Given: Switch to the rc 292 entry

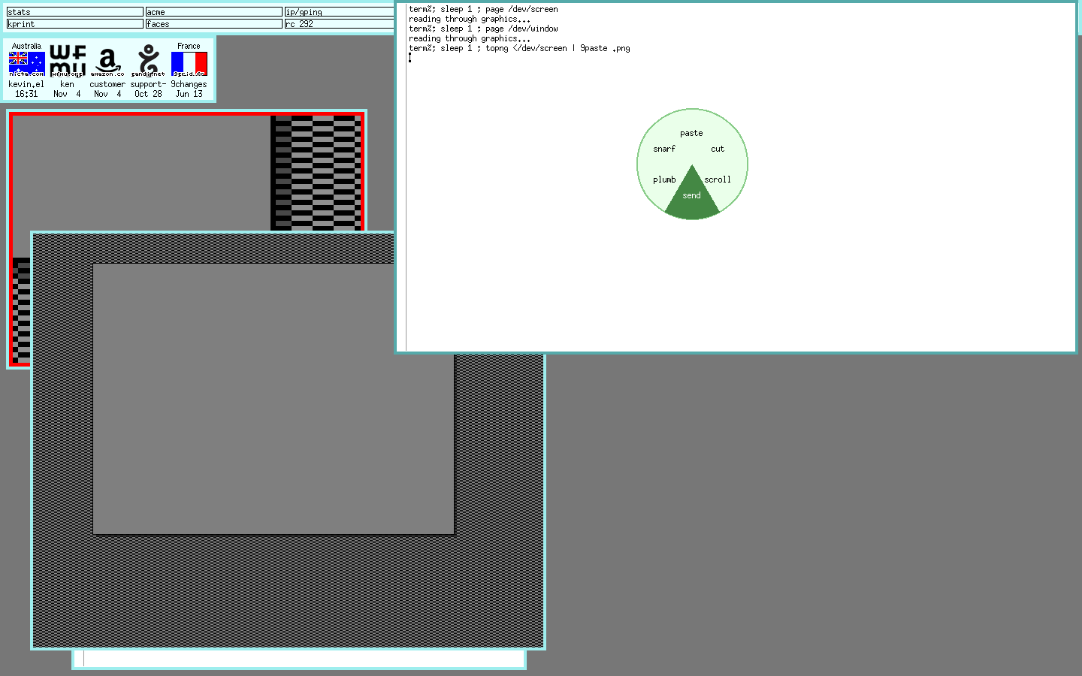Looking at the screenshot, I should pos(338,24).
